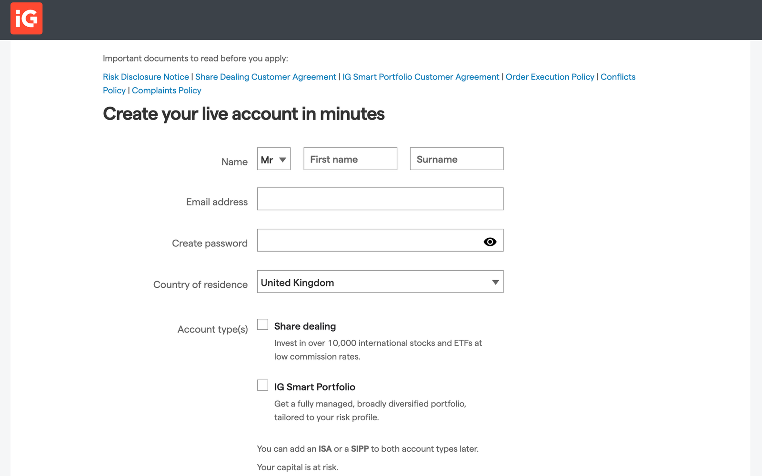Click the 'Your capital is at risk.' text
This screenshot has width=762, height=476.
(x=298, y=467)
